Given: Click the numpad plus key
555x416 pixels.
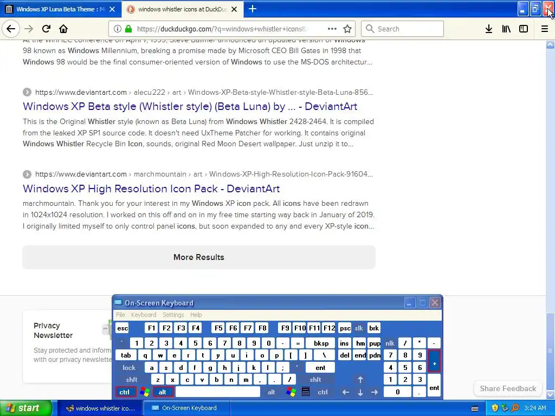Looking at the screenshot, I should pyautogui.click(x=434, y=361).
